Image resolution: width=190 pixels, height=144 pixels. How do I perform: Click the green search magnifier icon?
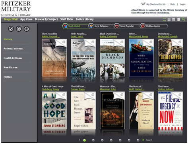(x=184, y=19)
